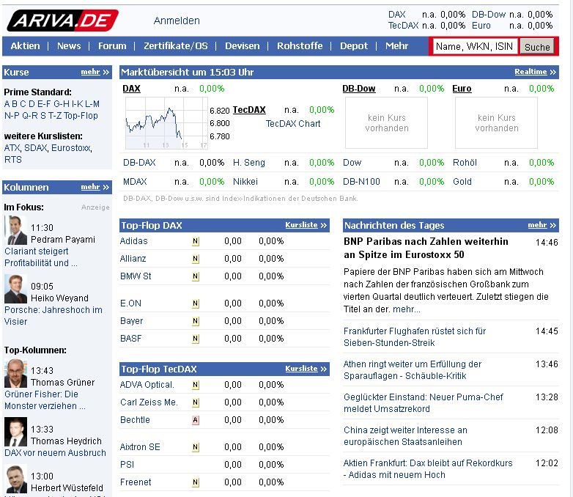
Task: Open the Forum menu
Action: (112, 46)
